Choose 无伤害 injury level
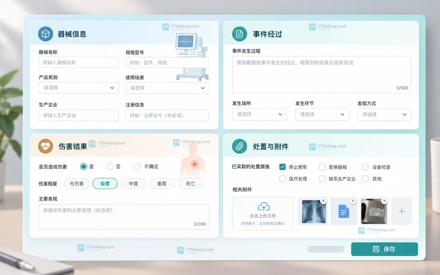Viewport: 440px width, 275px height. (76, 183)
